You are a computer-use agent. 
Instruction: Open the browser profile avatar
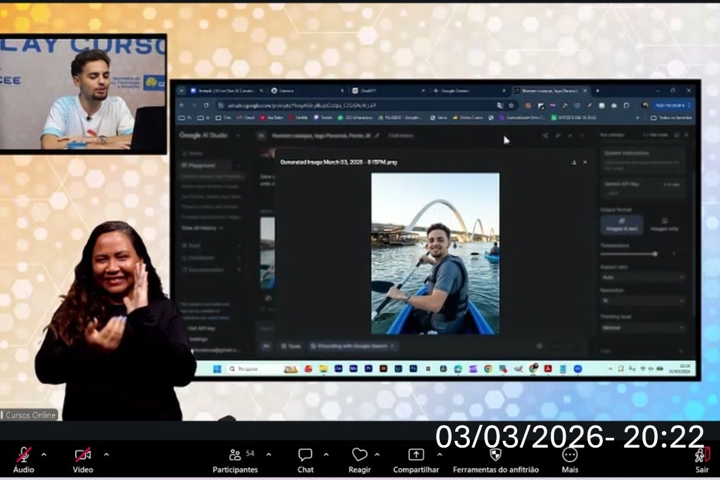tap(645, 105)
